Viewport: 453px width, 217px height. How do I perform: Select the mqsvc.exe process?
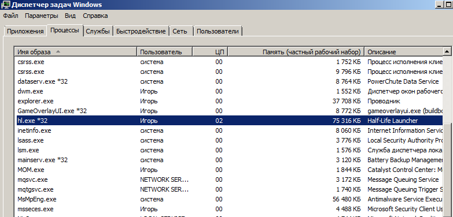click(x=229, y=179)
